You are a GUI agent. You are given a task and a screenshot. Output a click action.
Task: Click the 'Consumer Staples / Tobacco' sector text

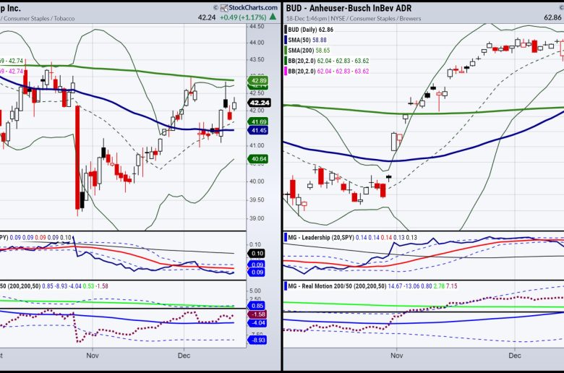tap(39, 18)
